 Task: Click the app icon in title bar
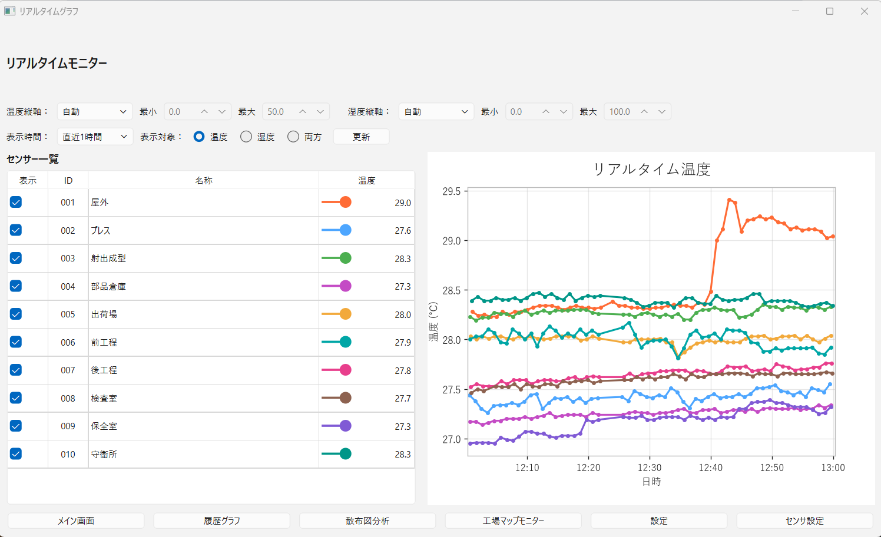(9, 11)
